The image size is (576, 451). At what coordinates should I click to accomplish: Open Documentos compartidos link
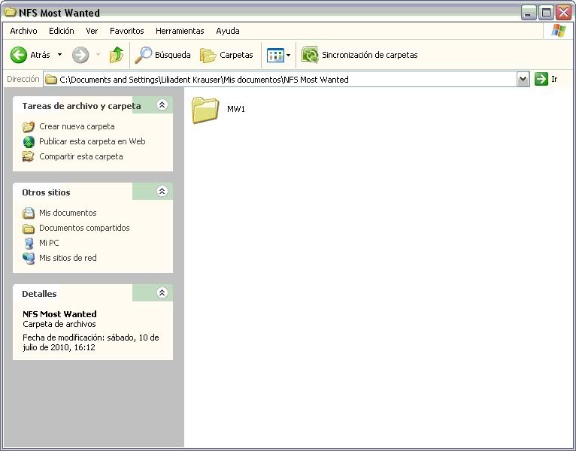[x=84, y=228]
